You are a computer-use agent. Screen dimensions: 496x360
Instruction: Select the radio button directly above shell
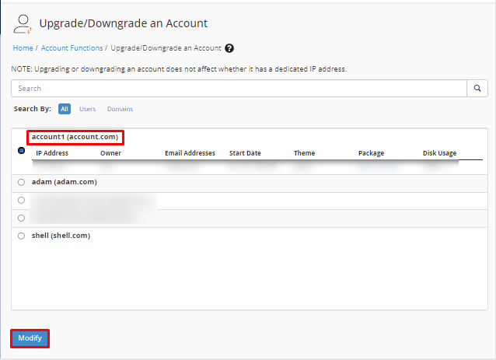coord(21,218)
